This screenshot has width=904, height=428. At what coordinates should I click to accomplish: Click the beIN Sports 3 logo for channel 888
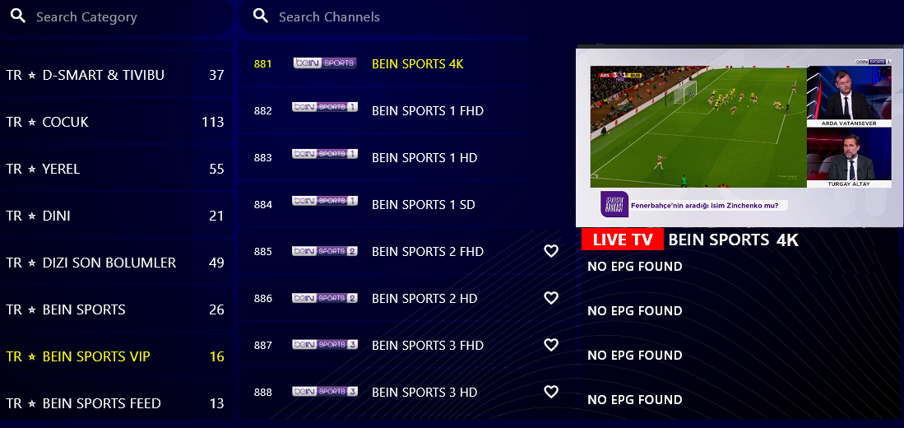[325, 392]
